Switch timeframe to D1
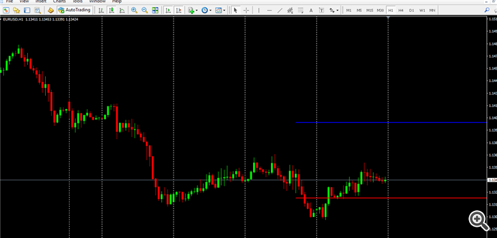 tap(412, 11)
